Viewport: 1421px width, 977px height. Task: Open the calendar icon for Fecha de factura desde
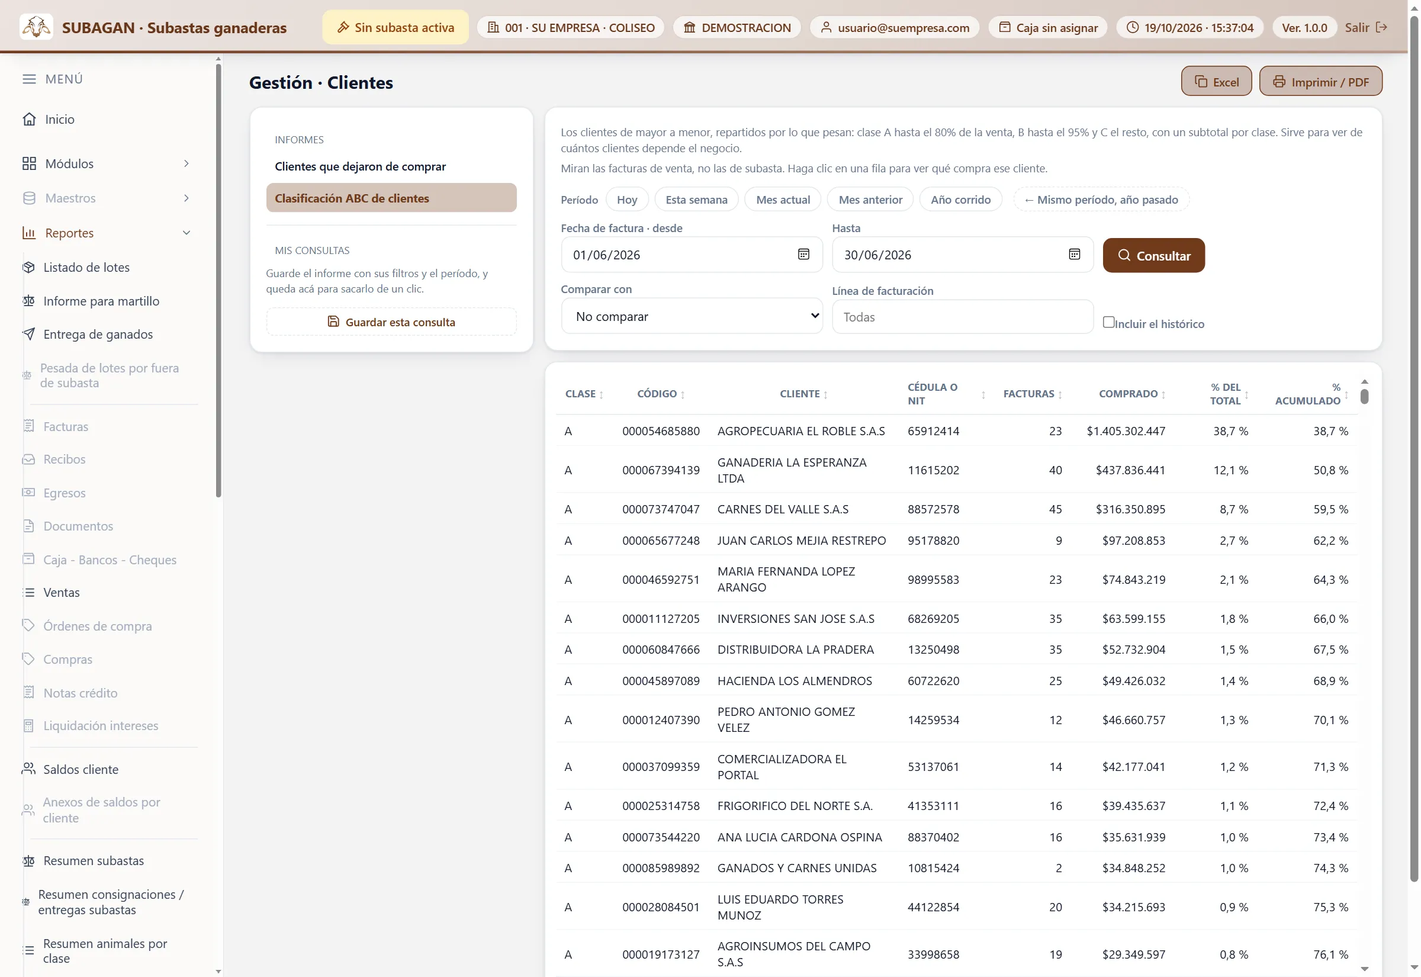pos(803,254)
